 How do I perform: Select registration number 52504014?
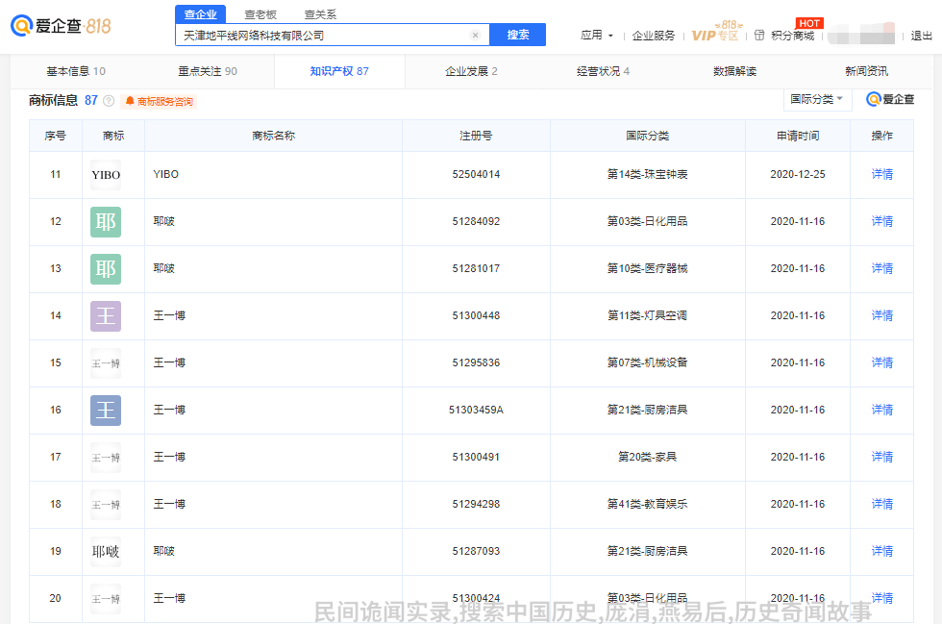pyautogui.click(x=476, y=174)
